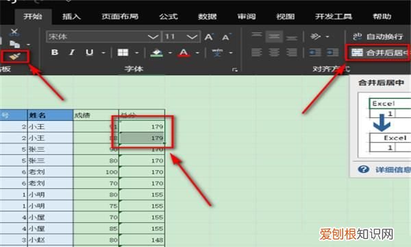Click the text Orientation icon
Screen dimensions: 411x247
(315, 36)
